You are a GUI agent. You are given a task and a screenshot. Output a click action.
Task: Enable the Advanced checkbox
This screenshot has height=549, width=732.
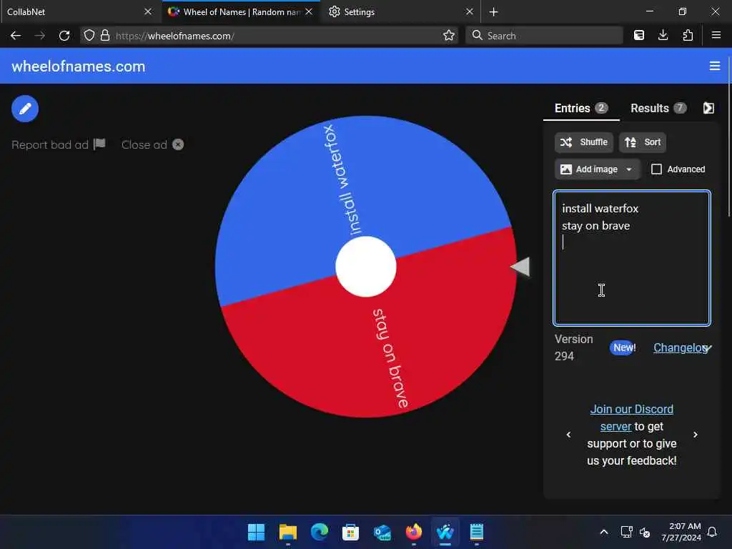(656, 169)
